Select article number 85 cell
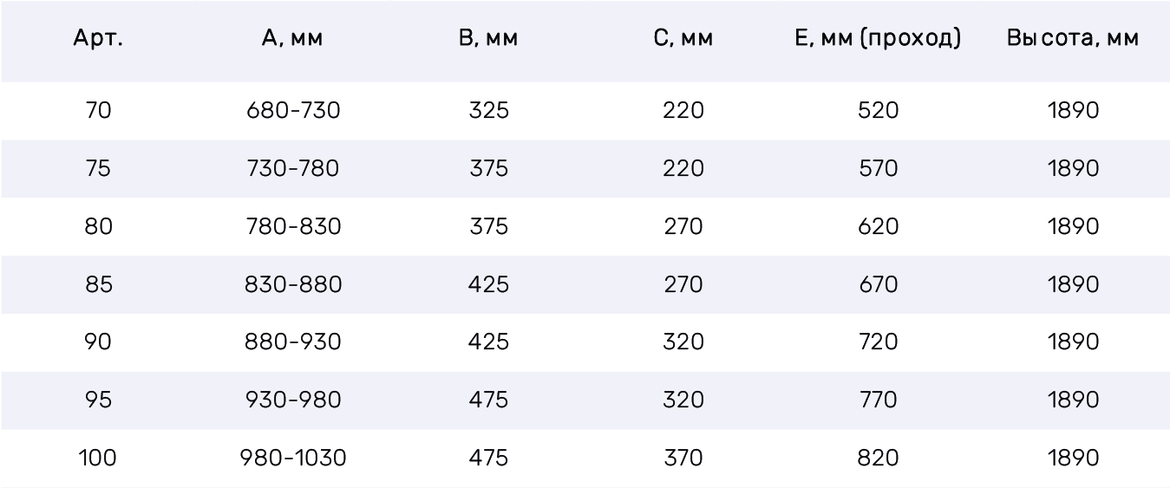Image resolution: width=1170 pixels, height=488 pixels. (98, 285)
